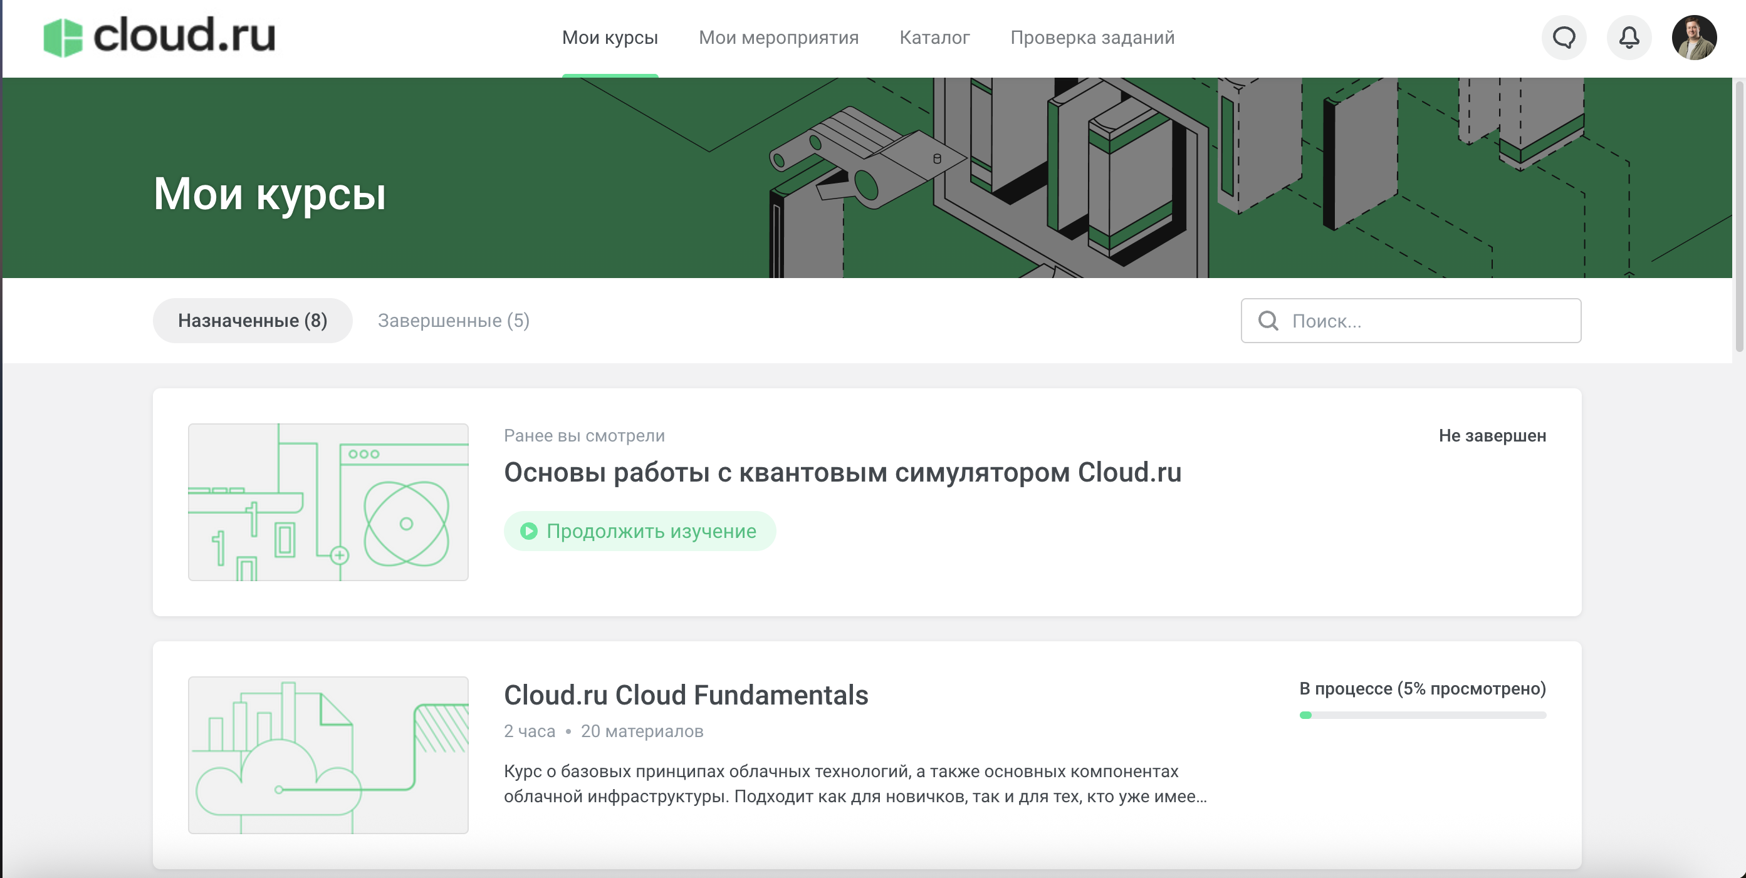Screen dimensions: 1746x878
Task: Click the Ранее вы смотрели label
Action: [x=584, y=436]
